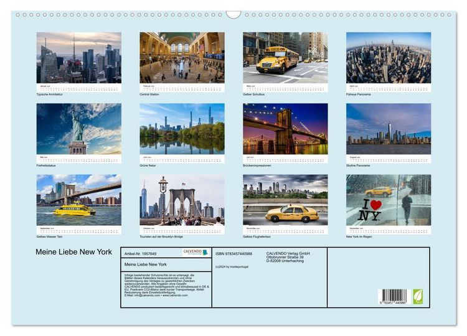
Task: Click the caption 'Gelbes Flughafentaxi'
Action: (x=257, y=236)
